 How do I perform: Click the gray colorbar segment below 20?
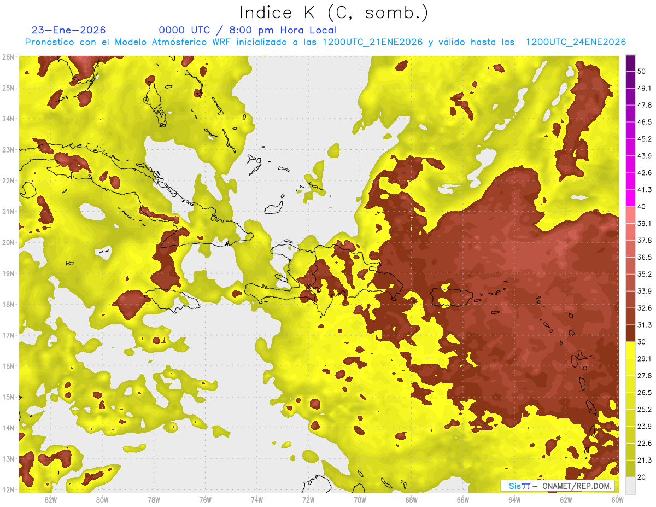(x=630, y=485)
